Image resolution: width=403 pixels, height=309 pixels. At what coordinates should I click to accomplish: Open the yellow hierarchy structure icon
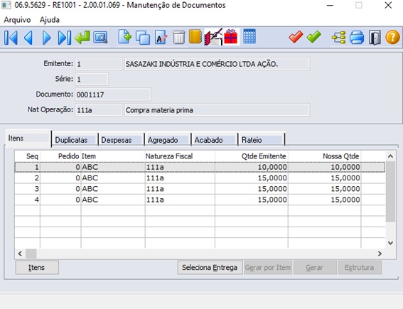338,38
